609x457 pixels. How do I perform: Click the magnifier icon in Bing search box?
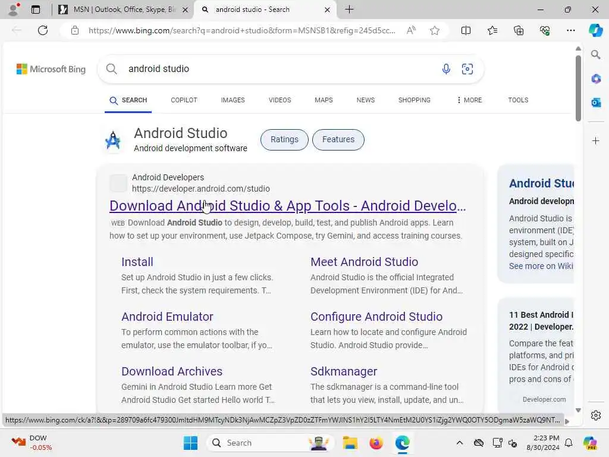tap(111, 69)
